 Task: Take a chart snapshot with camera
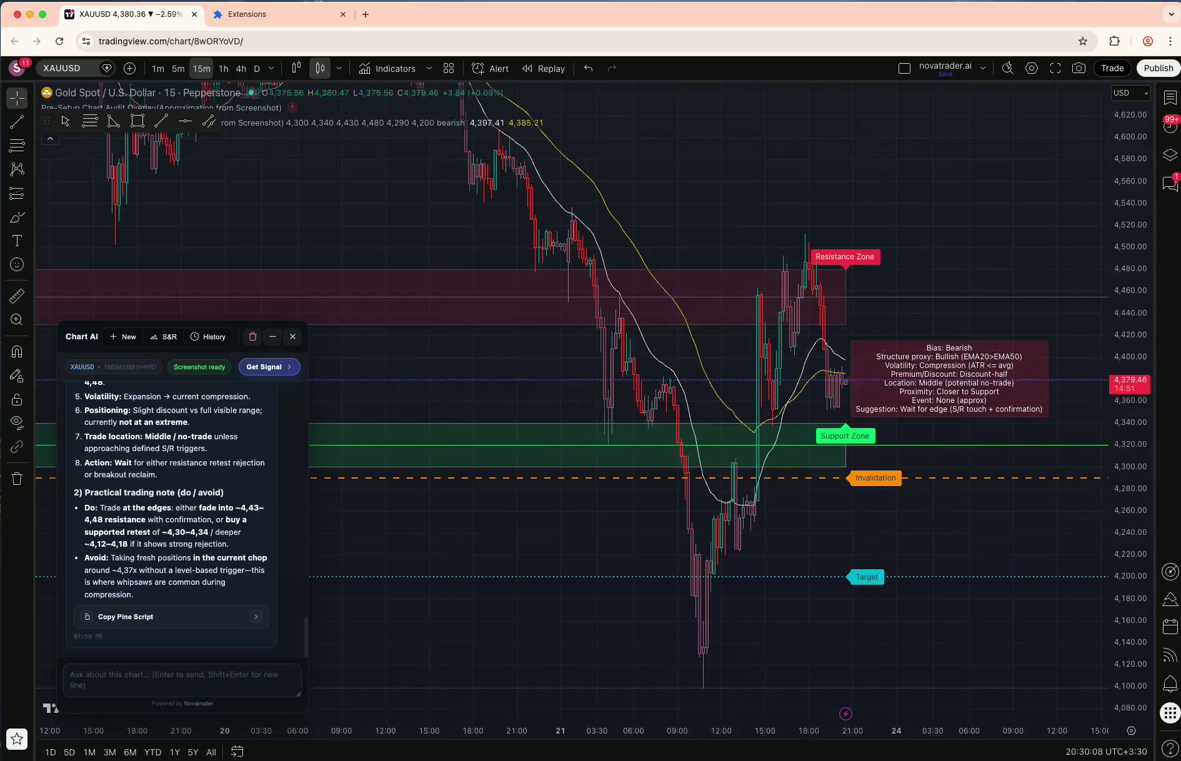tap(1079, 68)
